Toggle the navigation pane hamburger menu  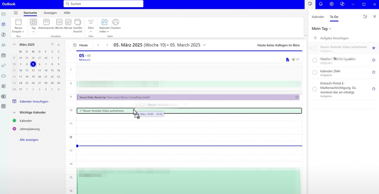pos(16,13)
